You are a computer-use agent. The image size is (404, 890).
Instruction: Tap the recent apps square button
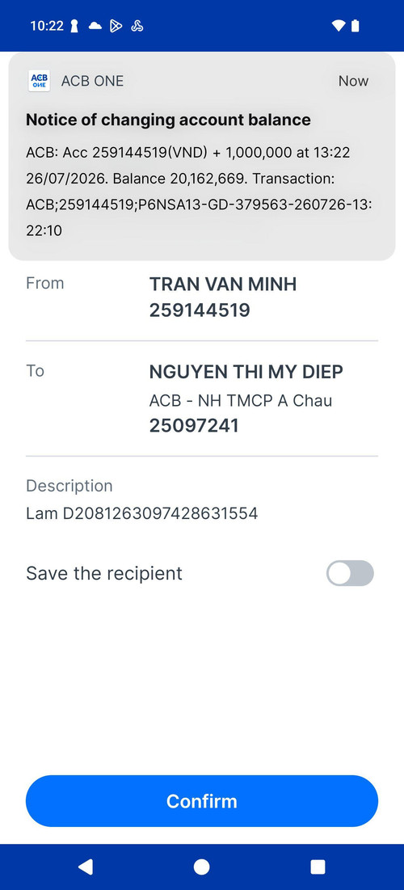[318, 867]
